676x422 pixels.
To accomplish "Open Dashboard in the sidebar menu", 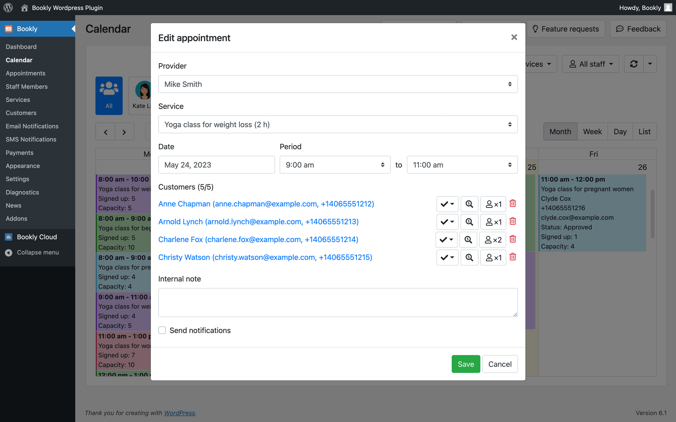I will (x=21, y=47).
